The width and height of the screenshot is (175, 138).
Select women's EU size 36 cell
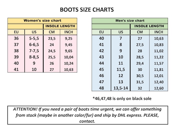[16, 38]
